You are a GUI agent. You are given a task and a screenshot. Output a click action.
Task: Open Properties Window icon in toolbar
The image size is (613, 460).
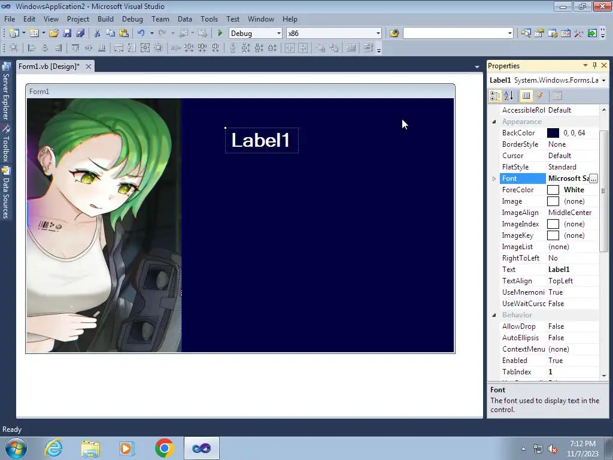pyautogui.click(x=539, y=34)
